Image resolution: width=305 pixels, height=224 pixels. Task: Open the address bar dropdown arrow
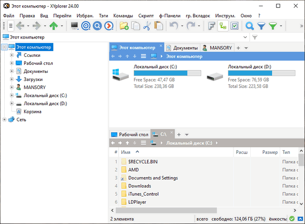(x=246, y=37)
